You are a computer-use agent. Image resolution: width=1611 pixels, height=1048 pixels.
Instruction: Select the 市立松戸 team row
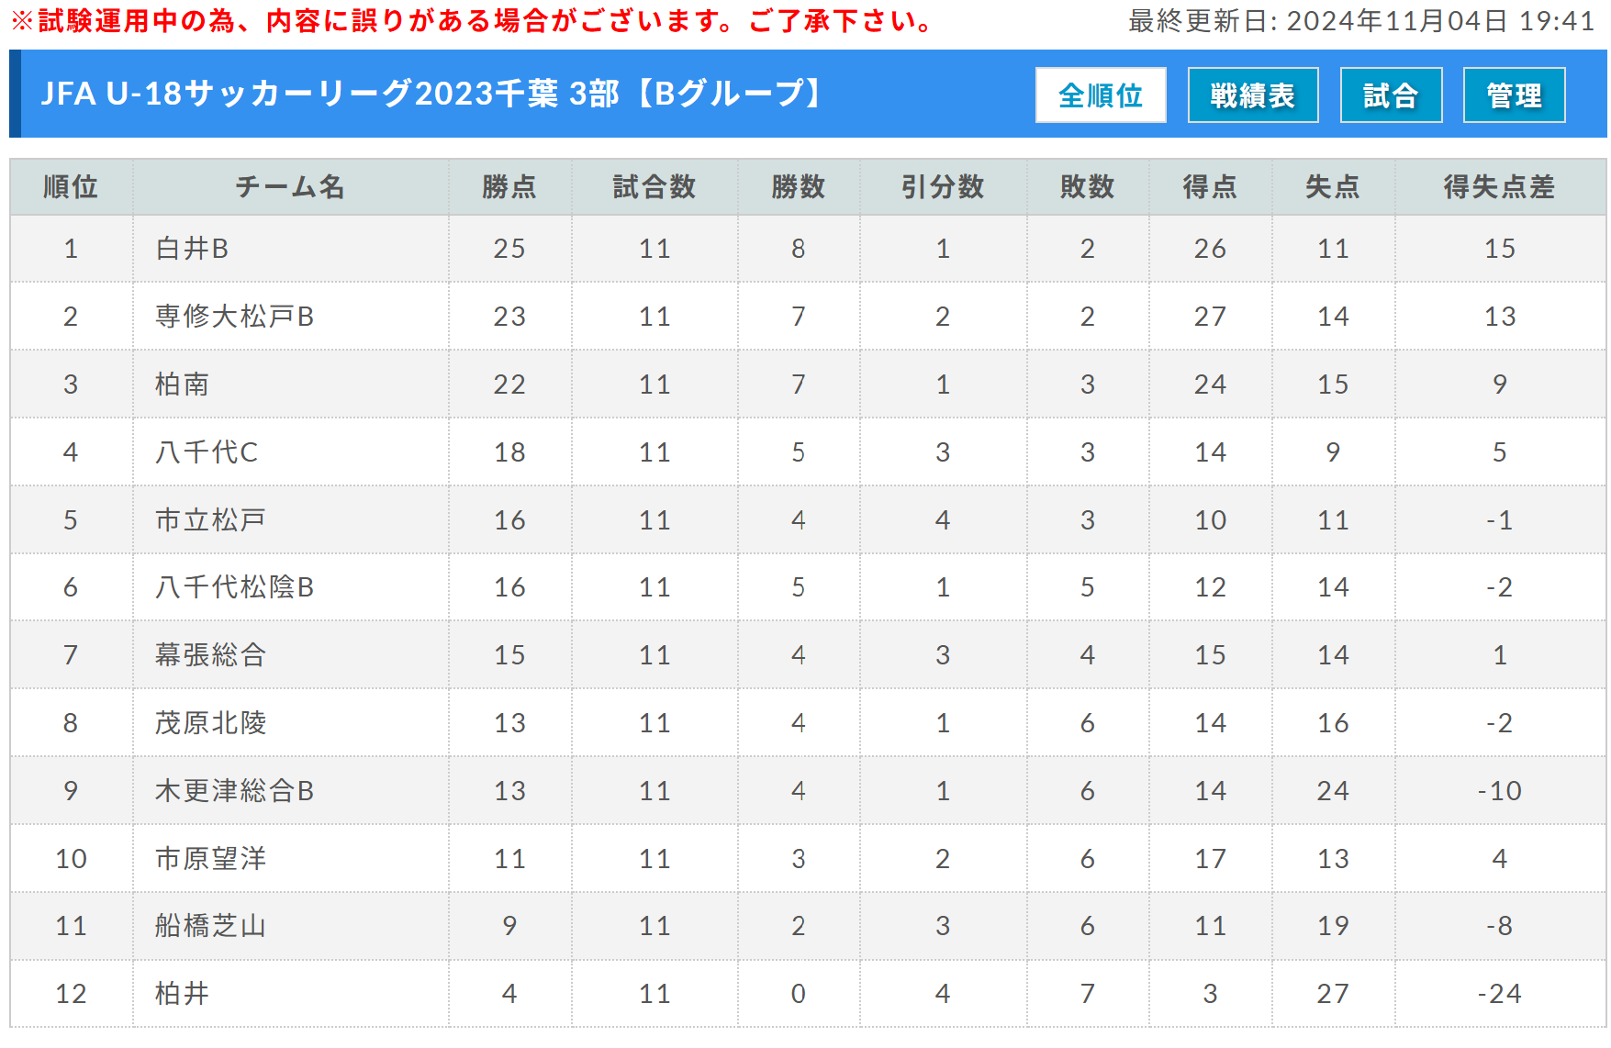click(x=808, y=520)
